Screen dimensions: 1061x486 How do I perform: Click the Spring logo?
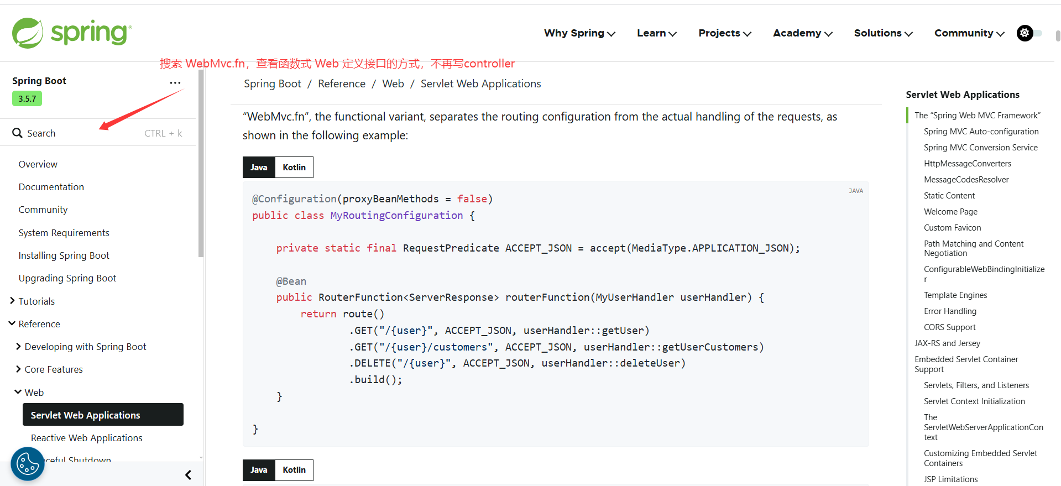click(72, 33)
